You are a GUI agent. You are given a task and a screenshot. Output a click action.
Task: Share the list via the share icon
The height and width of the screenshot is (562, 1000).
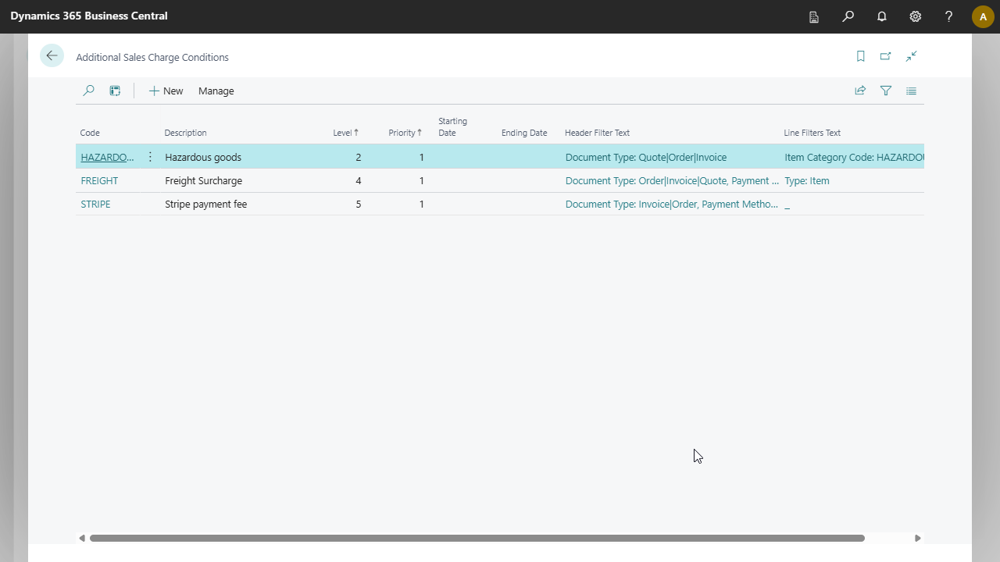click(860, 91)
